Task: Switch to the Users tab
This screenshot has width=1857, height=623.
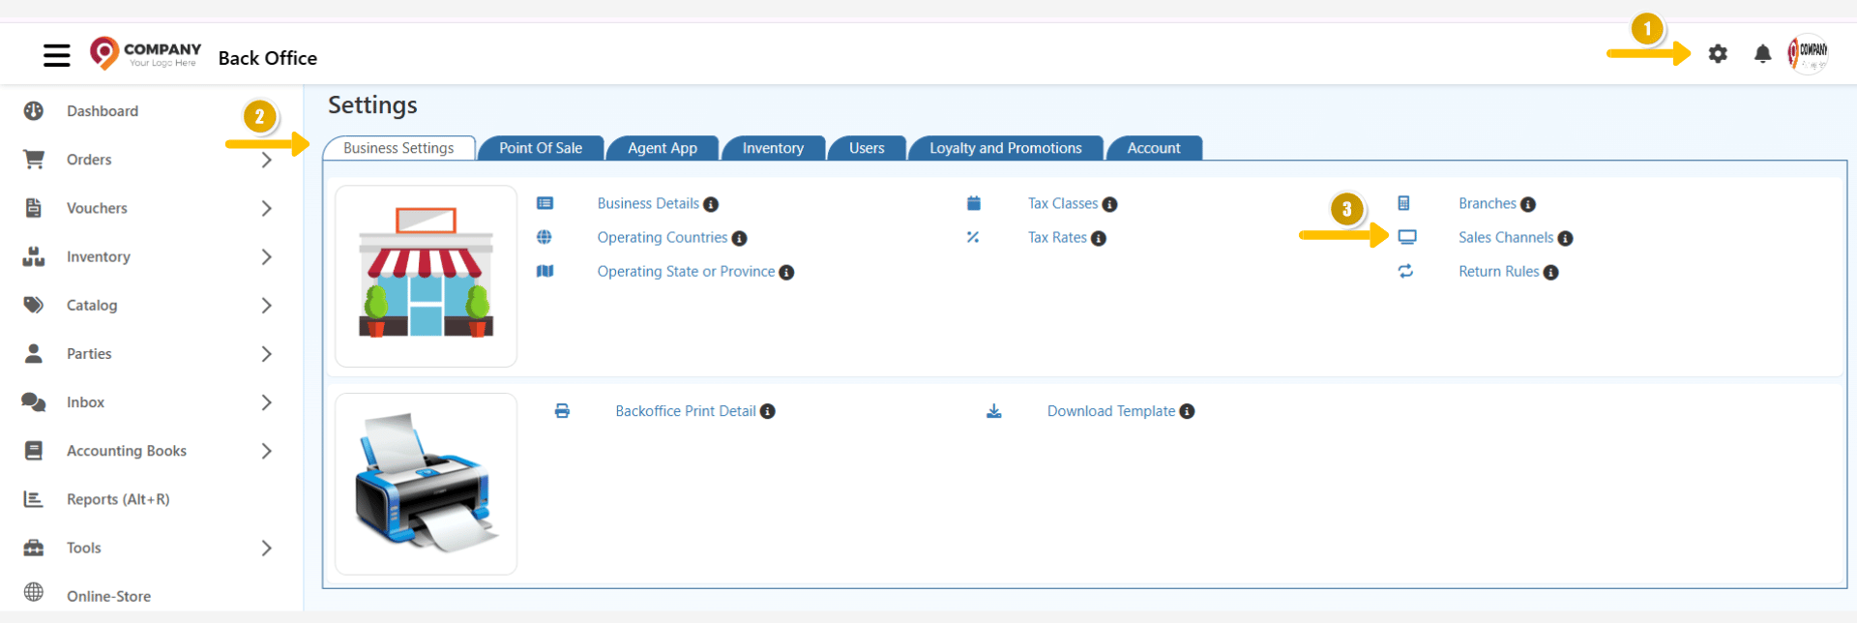Action: coord(867,148)
